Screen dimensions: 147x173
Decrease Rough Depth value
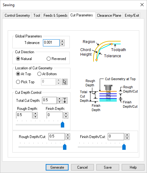pos(35,117)
